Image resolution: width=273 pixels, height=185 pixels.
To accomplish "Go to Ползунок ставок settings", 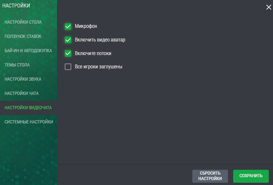I will 23,36.
